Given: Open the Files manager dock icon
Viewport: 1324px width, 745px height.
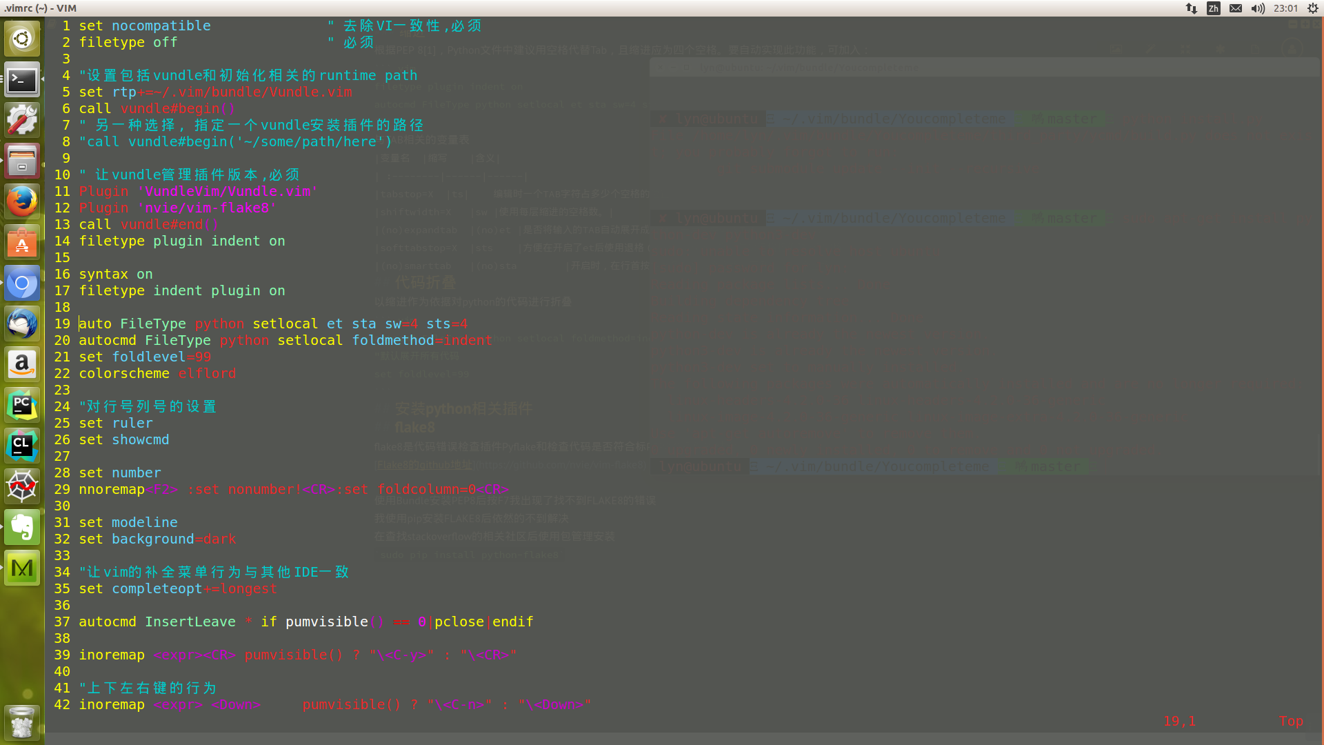Looking at the screenshot, I should tap(22, 161).
